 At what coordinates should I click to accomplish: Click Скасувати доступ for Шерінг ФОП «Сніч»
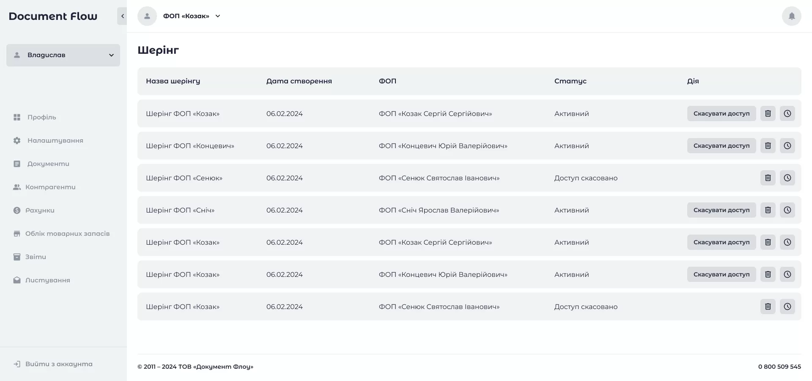721,210
